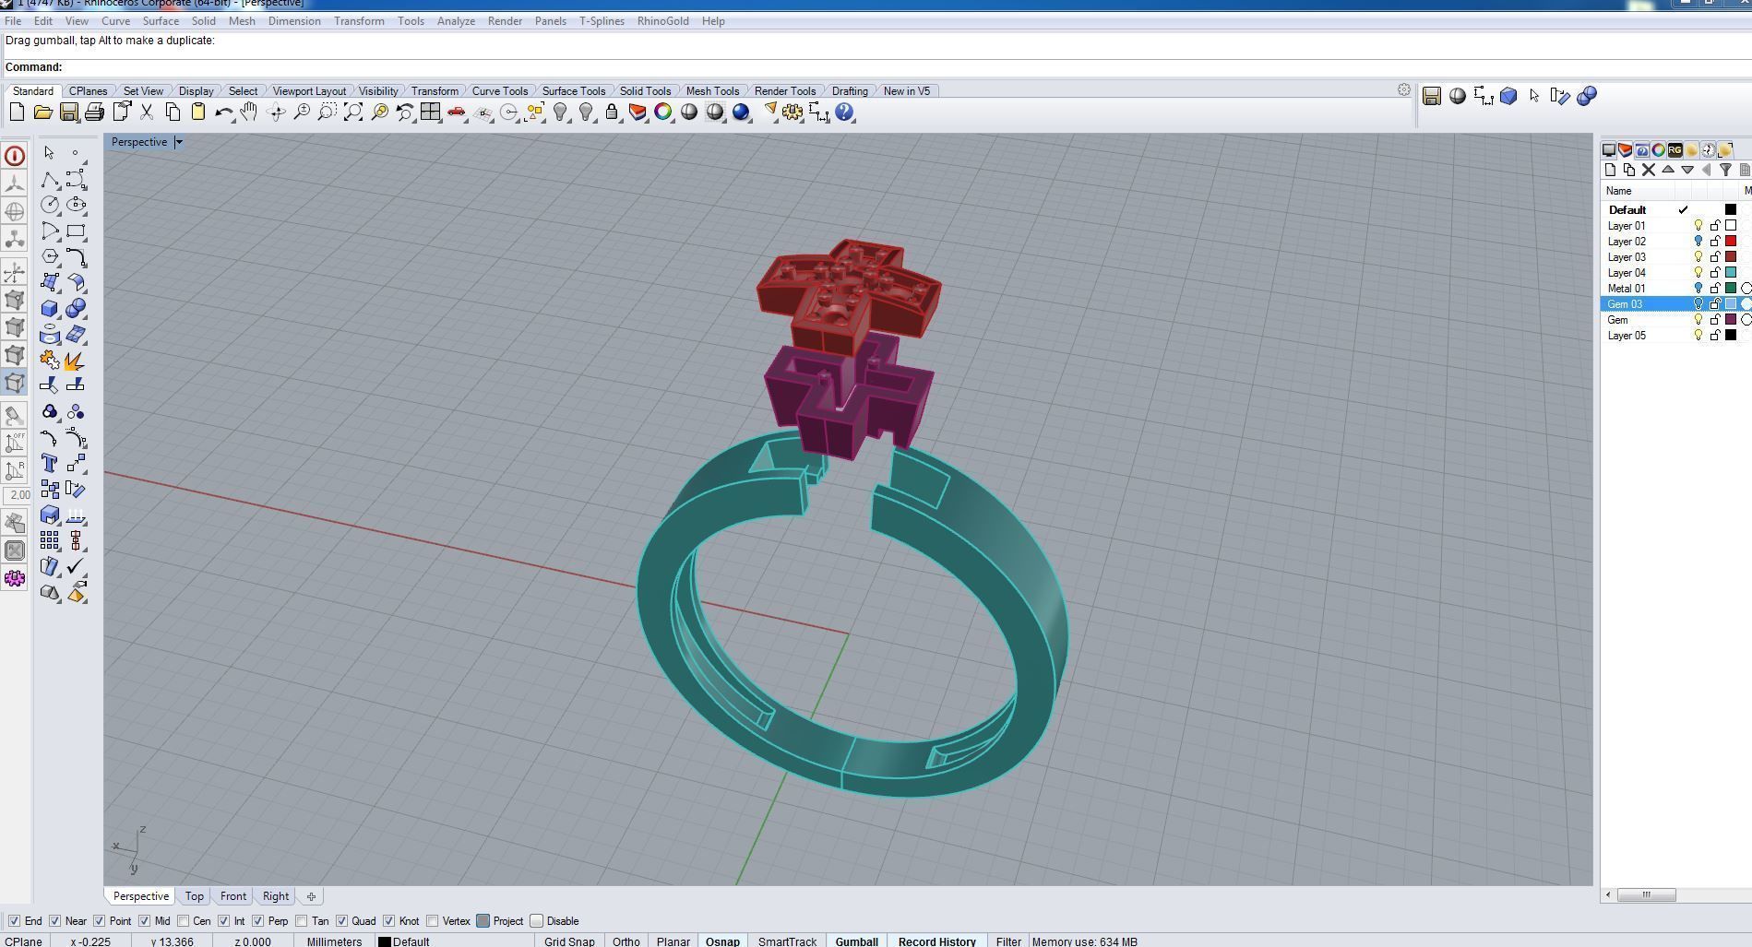Click the purple color swatch of Gem layer

click(1731, 320)
